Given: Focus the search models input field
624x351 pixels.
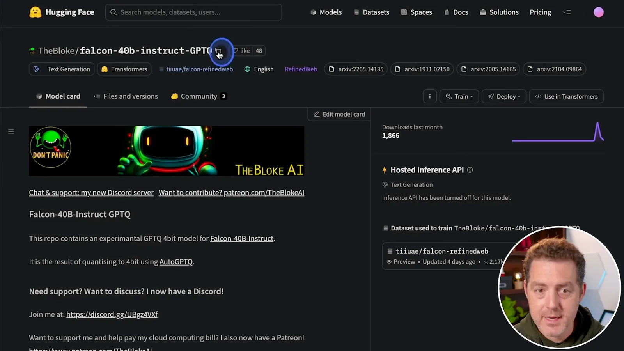Looking at the screenshot, I should [193, 12].
